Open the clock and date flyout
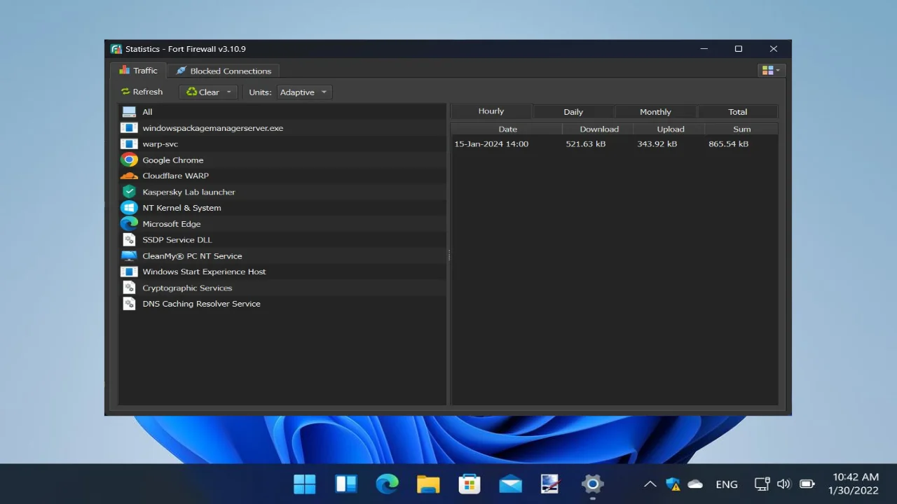The height and width of the screenshot is (504, 897). (x=855, y=484)
